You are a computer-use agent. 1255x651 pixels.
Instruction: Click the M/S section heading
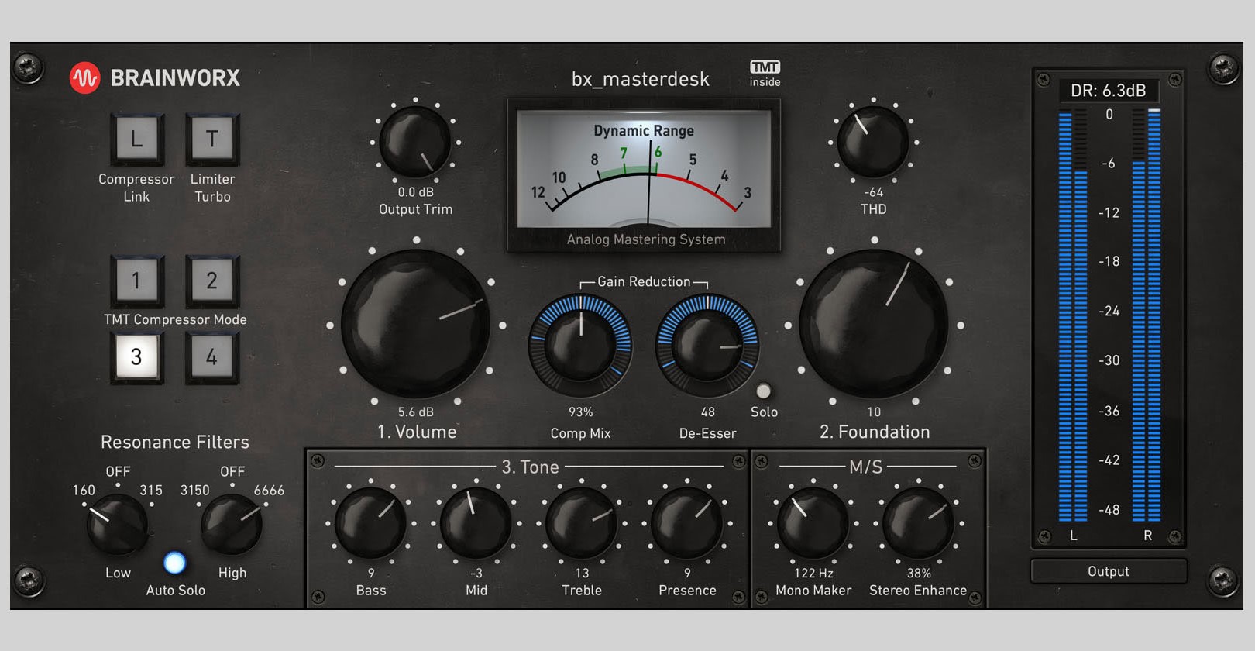click(x=866, y=467)
